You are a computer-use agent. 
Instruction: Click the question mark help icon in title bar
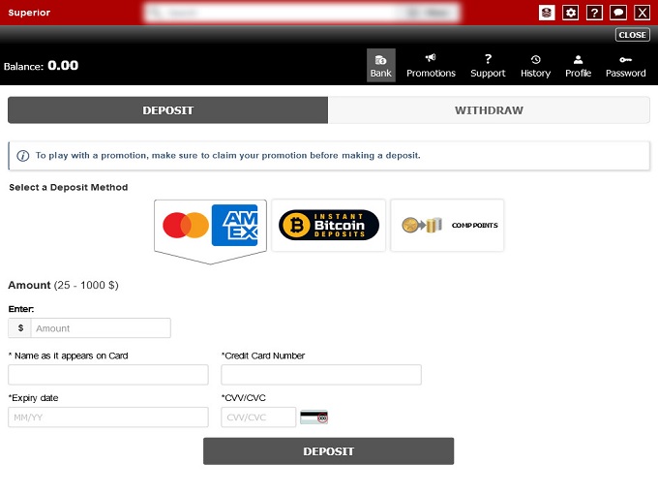pos(594,13)
